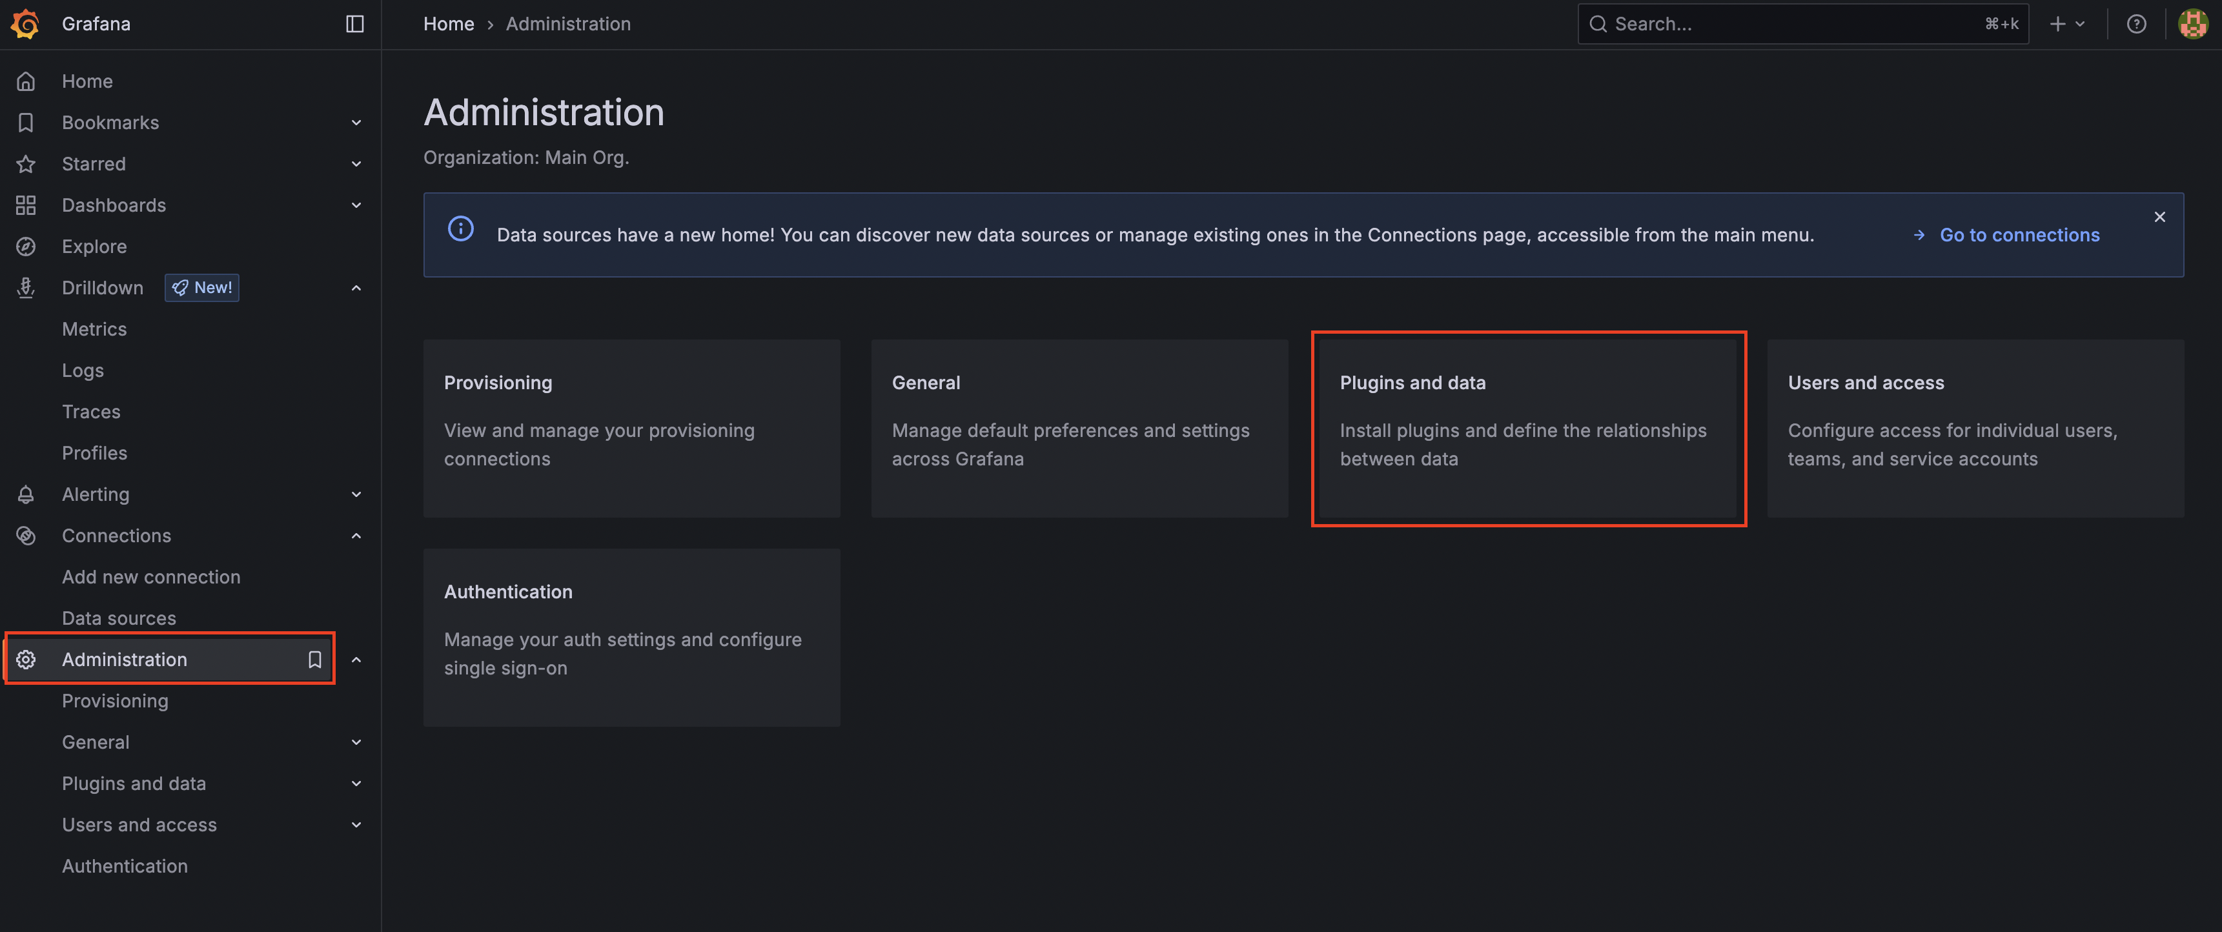Open Profiles under Drilldown
Image resolution: width=2222 pixels, height=932 pixels.
[94, 454]
